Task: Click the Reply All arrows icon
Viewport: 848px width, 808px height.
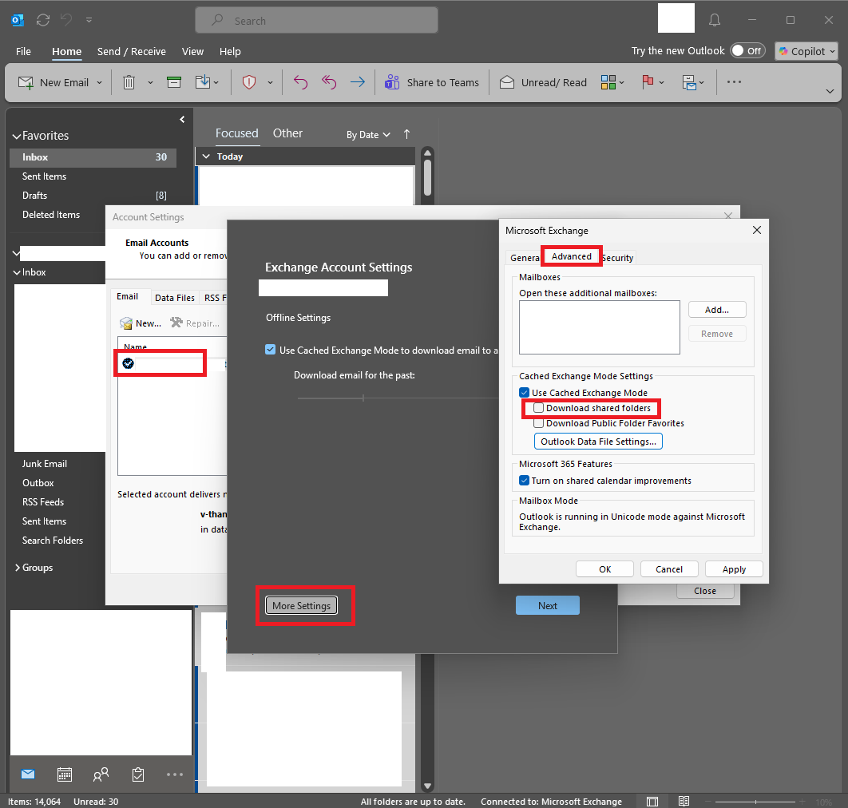Action: pos(329,82)
